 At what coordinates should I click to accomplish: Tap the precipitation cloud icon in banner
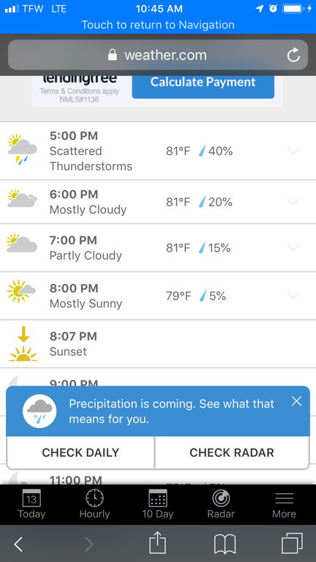tap(39, 411)
